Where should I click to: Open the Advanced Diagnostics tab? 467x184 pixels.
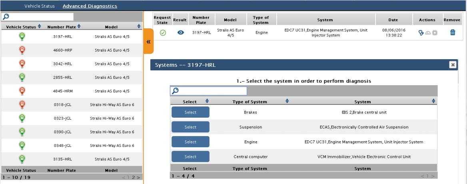pos(90,6)
